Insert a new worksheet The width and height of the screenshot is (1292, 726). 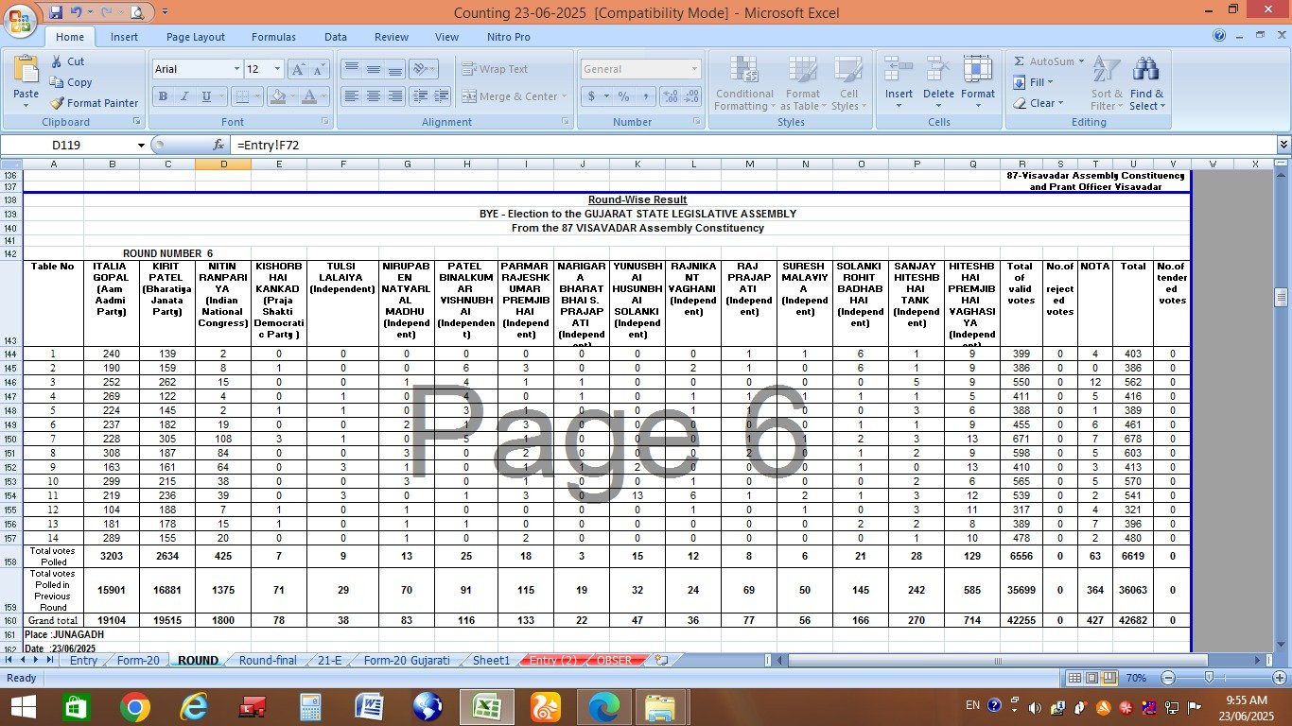660,660
